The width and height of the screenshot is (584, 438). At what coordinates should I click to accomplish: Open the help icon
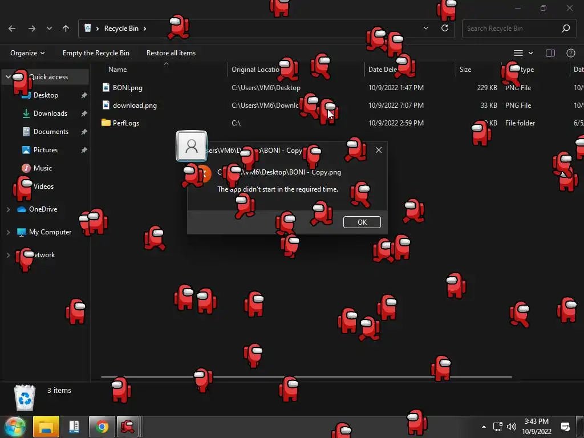tap(570, 53)
